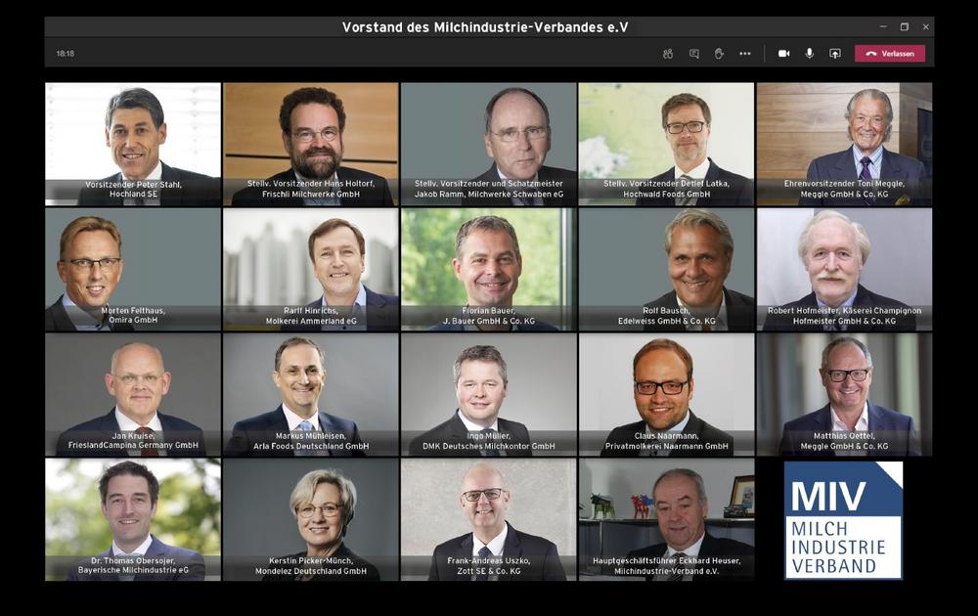Select Eckhard Heuser's participant tile
Screen dimensions: 978x616
pyautogui.click(x=666, y=520)
